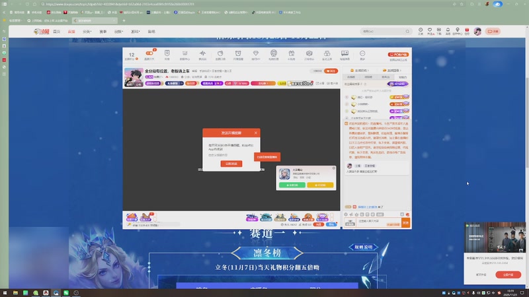Viewport: 529px width, 297px height.
Task: Expand the 游戏 nav dropdown
Action: (135, 32)
